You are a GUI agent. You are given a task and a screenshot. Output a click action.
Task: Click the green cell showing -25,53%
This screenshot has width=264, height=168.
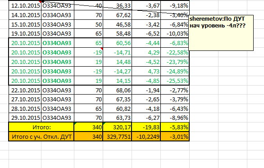point(175,81)
